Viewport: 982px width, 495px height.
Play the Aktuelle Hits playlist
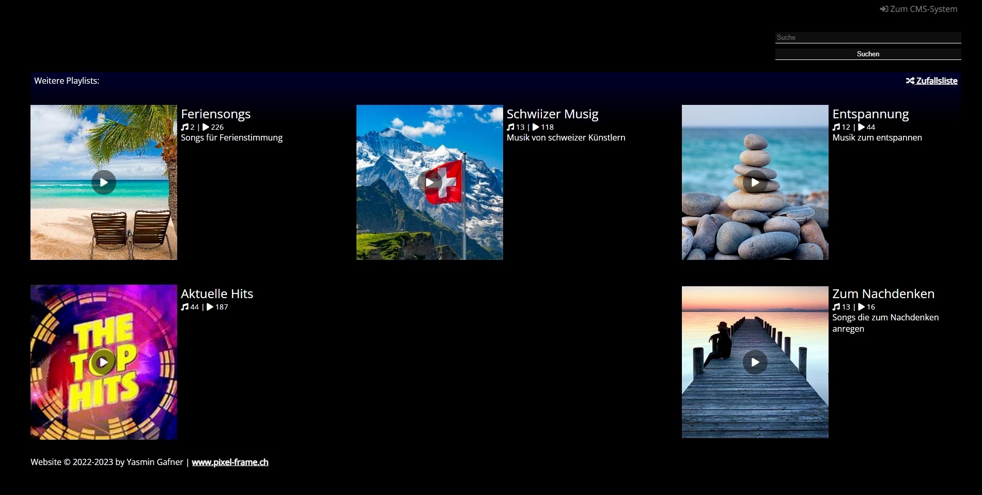point(103,362)
